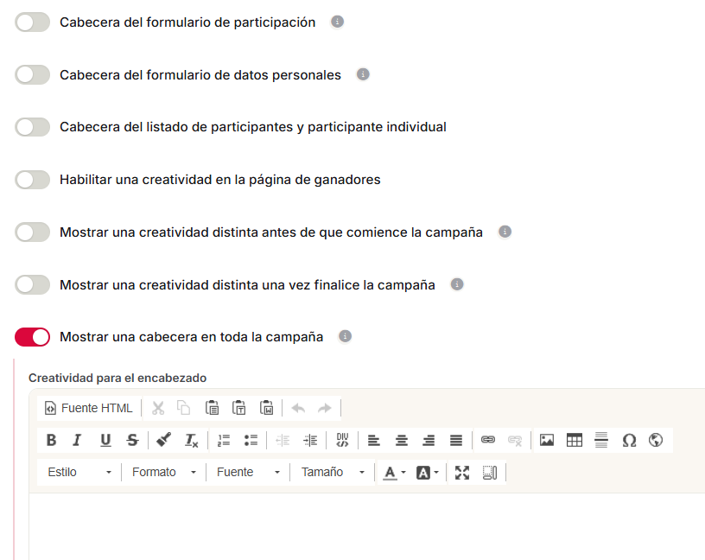Apply Italic formatting
This screenshot has height=560, width=705.
(x=78, y=440)
